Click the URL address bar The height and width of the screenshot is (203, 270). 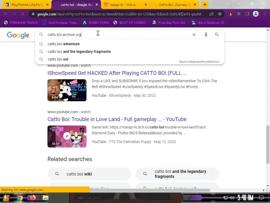[x=120, y=14]
